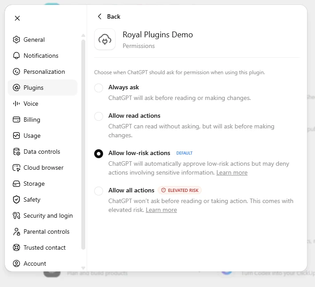The width and height of the screenshot is (315, 287).
Task: Click the sidebar scroll down arrow
Action: tap(83, 268)
